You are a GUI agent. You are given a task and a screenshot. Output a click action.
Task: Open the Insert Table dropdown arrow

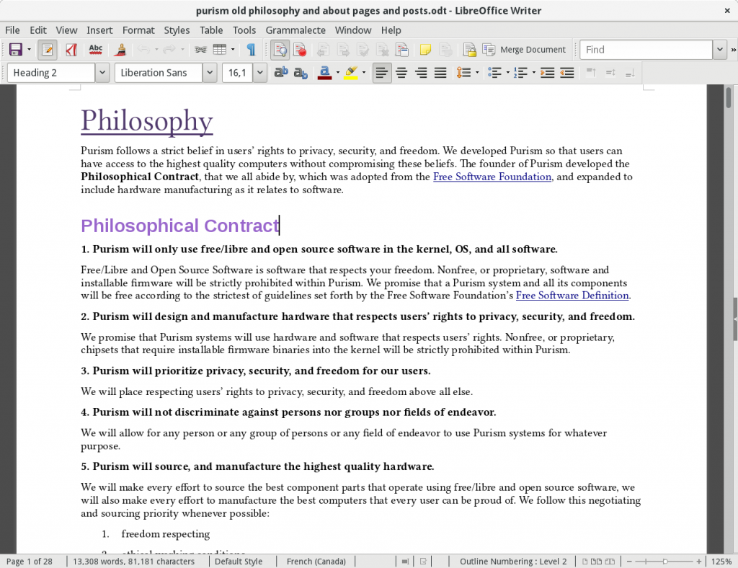click(233, 50)
